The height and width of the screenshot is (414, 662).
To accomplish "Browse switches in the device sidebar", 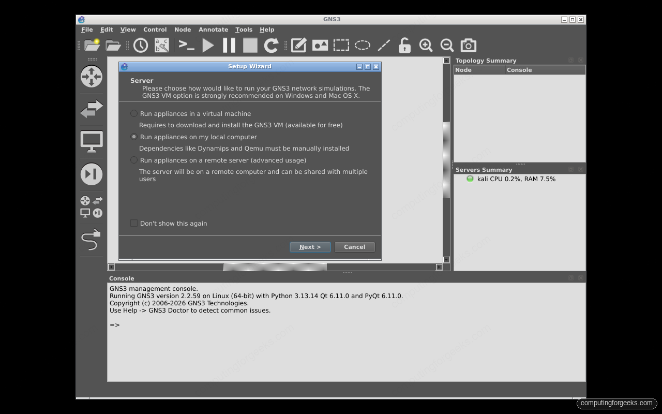I will pyautogui.click(x=92, y=109).
